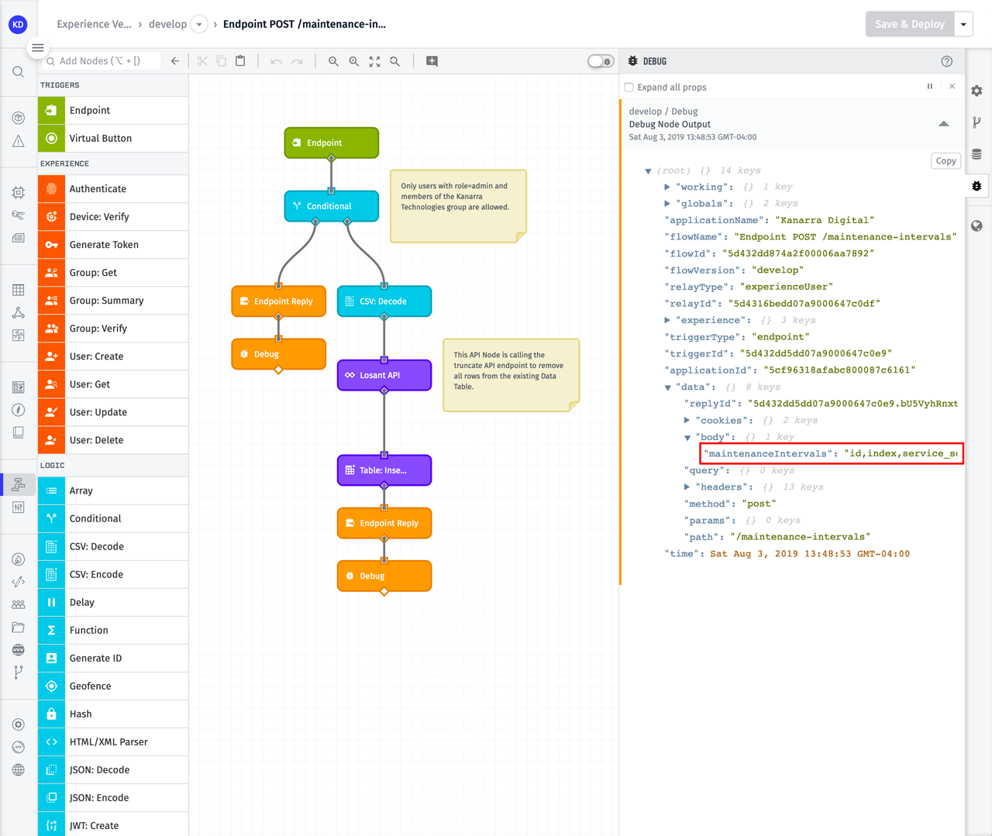Open workflow versions via the branch icon
The height and width of the screenshot is (836, 992).
pyautogui.click(x=976, y=121)
